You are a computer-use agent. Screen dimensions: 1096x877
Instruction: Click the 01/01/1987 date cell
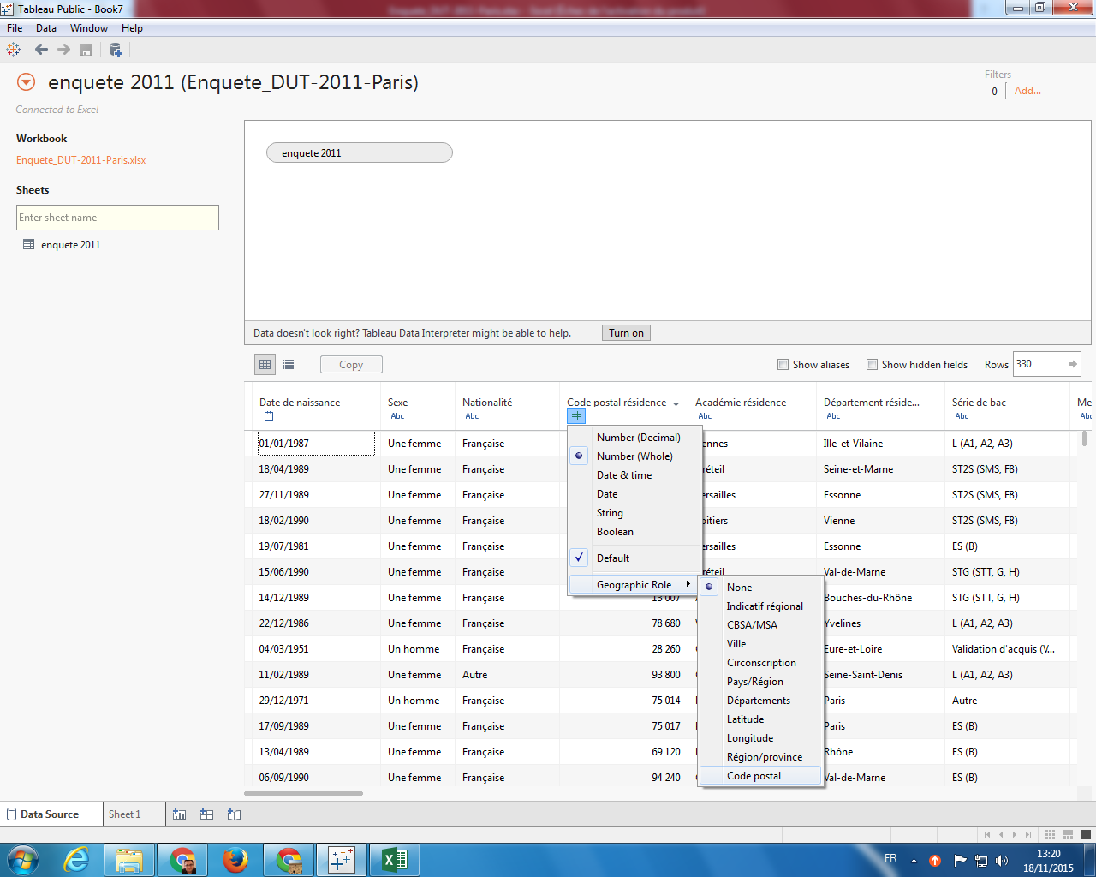coord(316,444)
